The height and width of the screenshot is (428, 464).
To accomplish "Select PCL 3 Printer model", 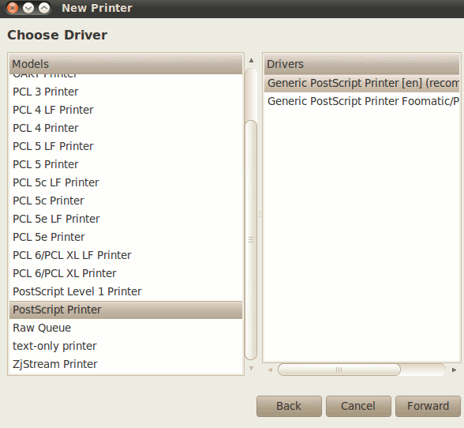I will coord(125,92).
